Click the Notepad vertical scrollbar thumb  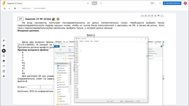tap(147, 57)
